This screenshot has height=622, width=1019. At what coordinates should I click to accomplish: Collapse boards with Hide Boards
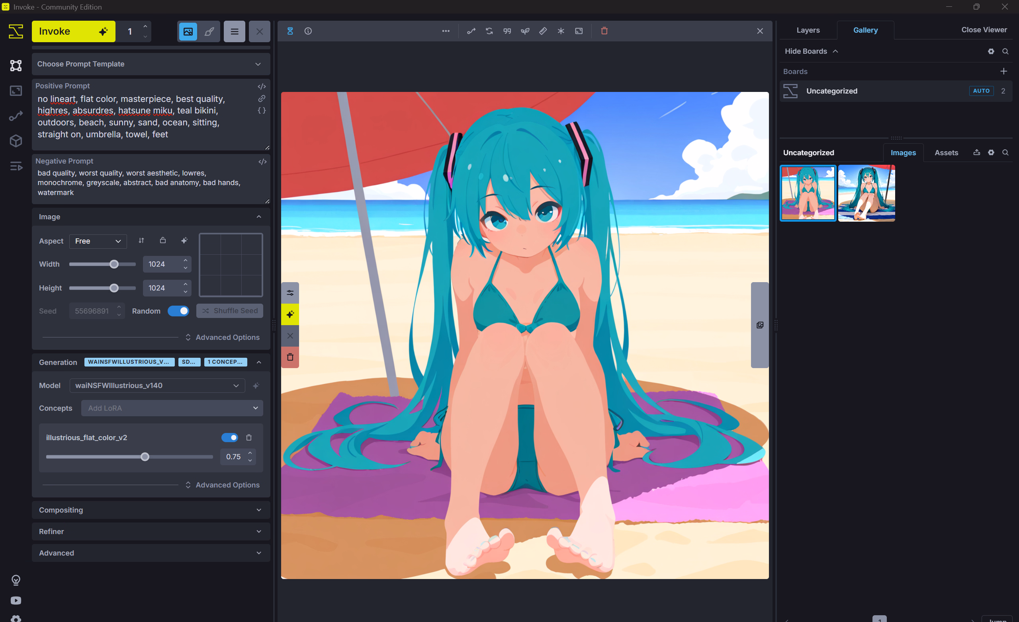point(811,51)
